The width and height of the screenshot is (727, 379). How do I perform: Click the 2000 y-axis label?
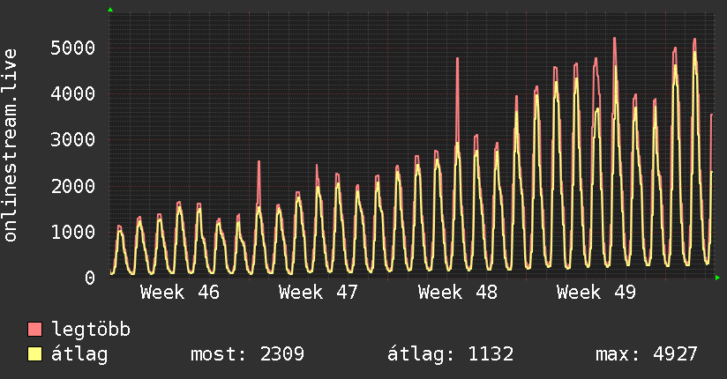(72, 186)
